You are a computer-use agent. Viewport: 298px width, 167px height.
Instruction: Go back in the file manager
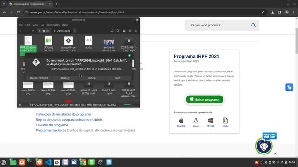point(21,31)
